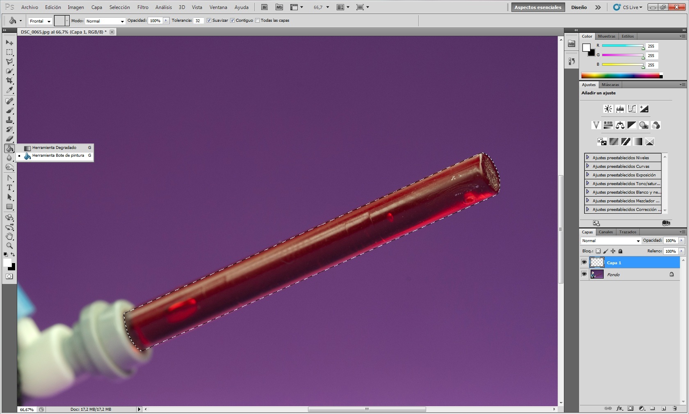
Task: Hide the Fondo layer visibility
Action: pyautogui.click(x=584, y=274)
